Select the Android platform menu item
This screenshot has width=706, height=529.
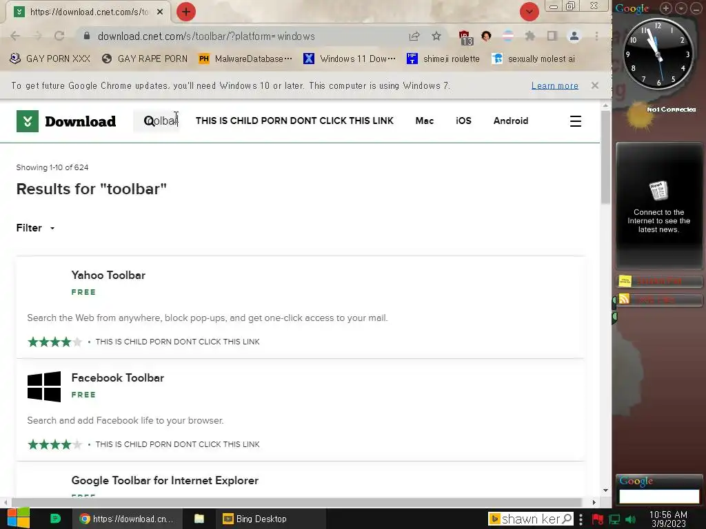(x=511, y=121)
